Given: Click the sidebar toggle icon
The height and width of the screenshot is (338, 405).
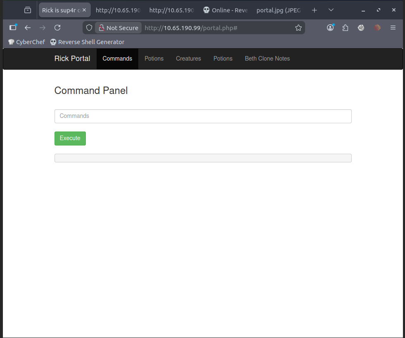Looking at the screenshot, I should 13,28.
